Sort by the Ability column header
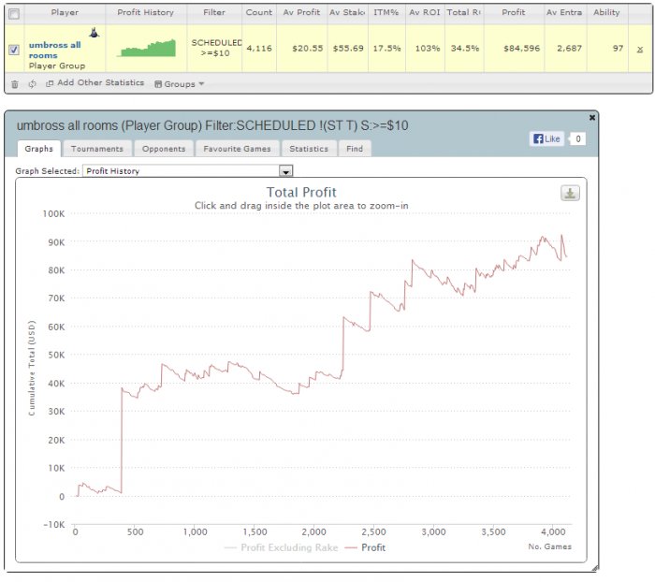The image size is (655, 582). click(606, 12)
